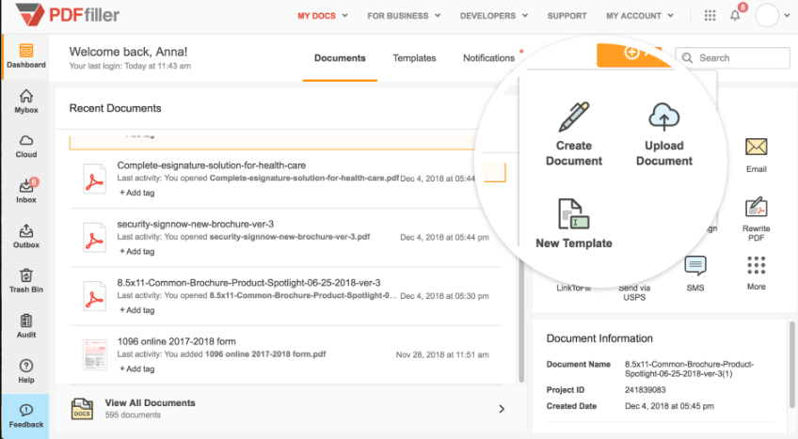Click in the Search field

pos(732,58)
